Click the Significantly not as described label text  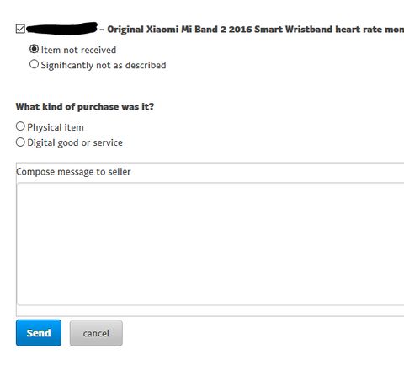tap(104, 65)
